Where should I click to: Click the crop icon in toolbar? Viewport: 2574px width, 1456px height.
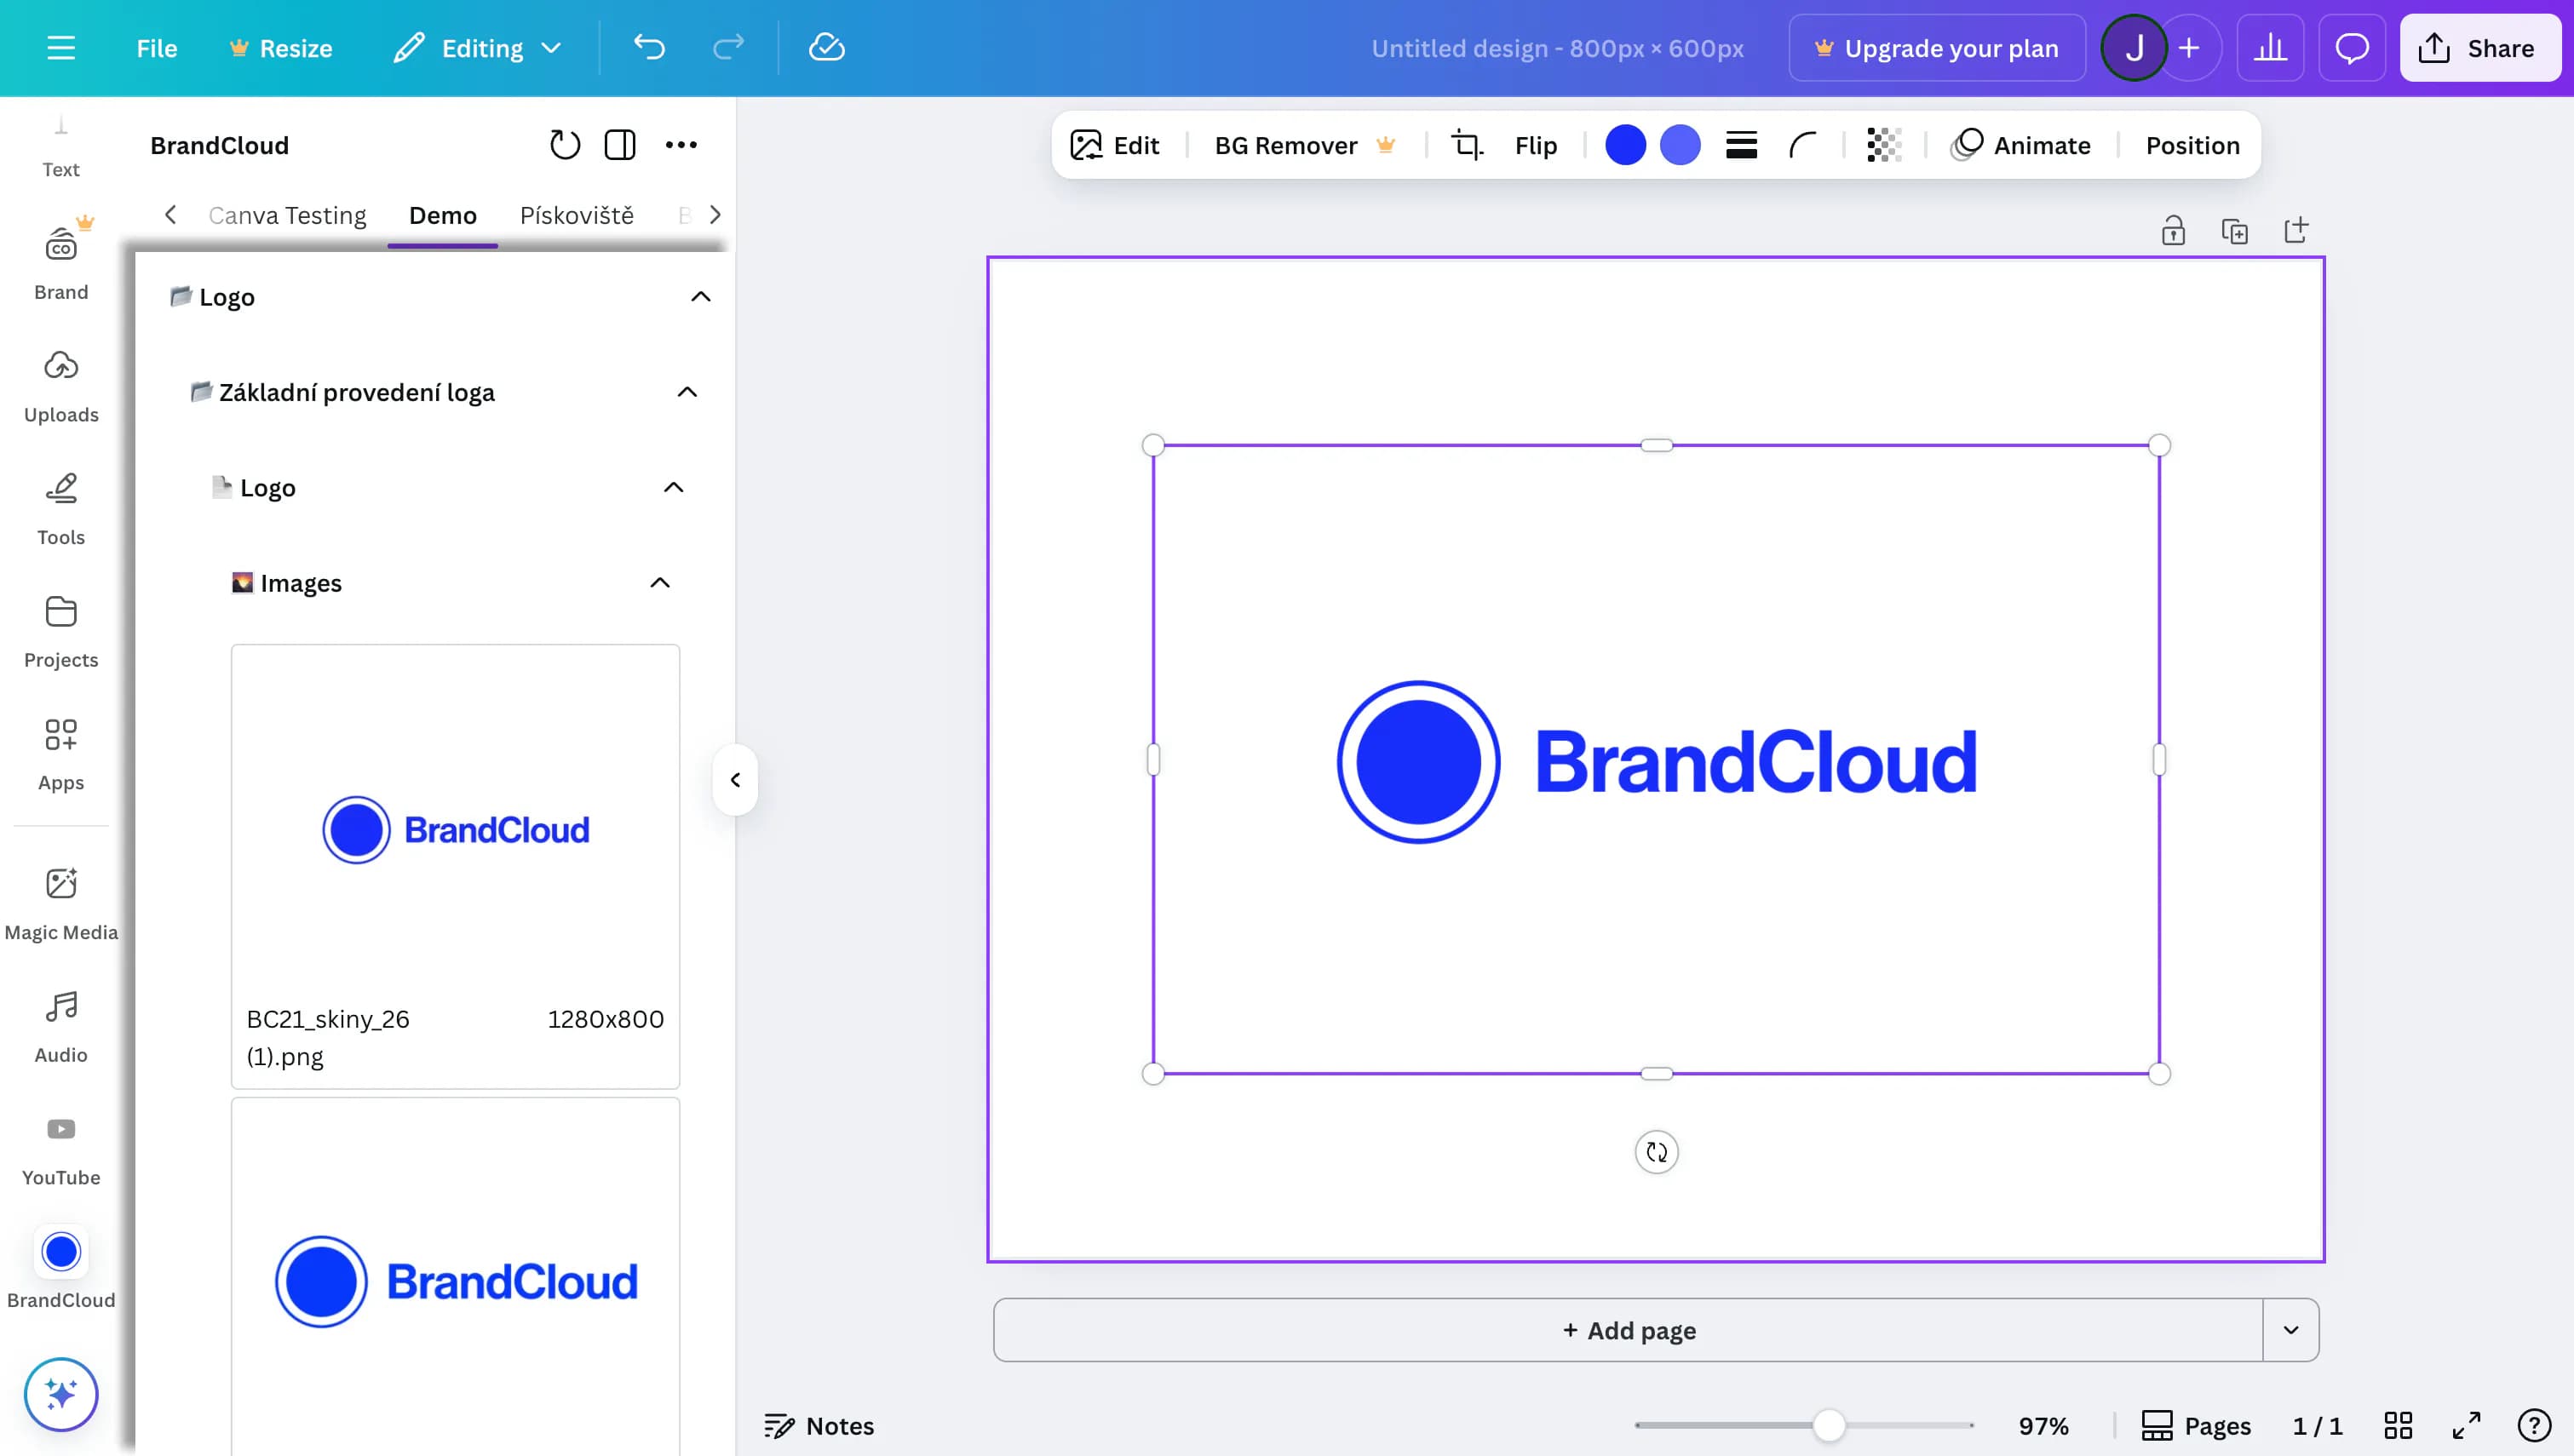pos(1466,146)
